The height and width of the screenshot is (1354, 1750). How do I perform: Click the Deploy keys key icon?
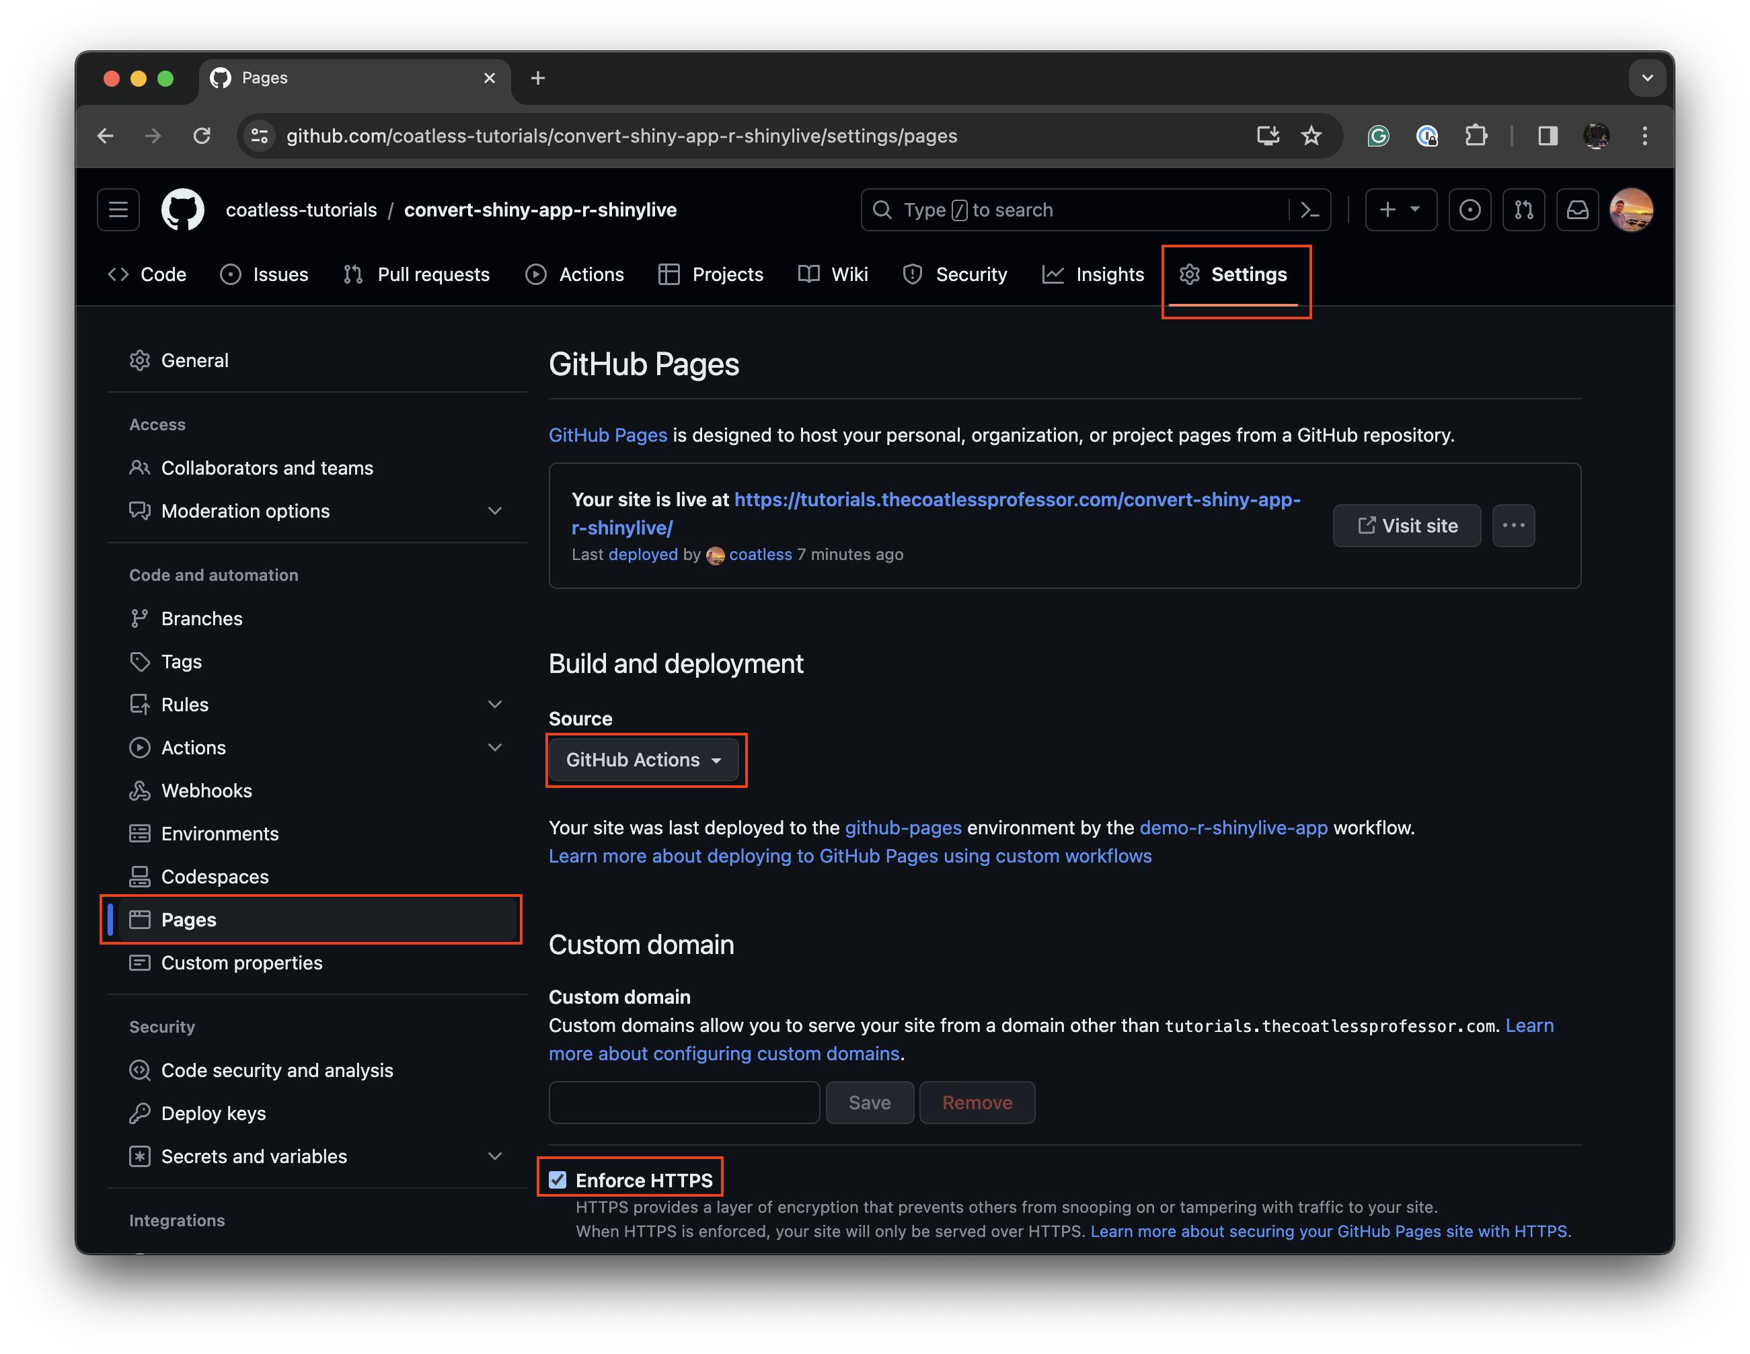(140, 1113)
